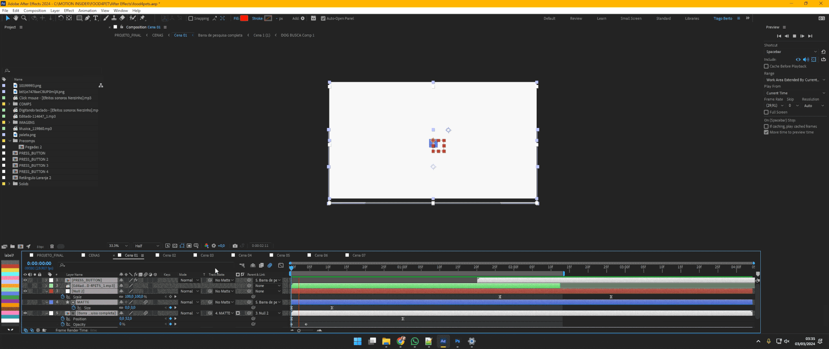Open the Play From Current Time dropdown

tap(795, 93)
